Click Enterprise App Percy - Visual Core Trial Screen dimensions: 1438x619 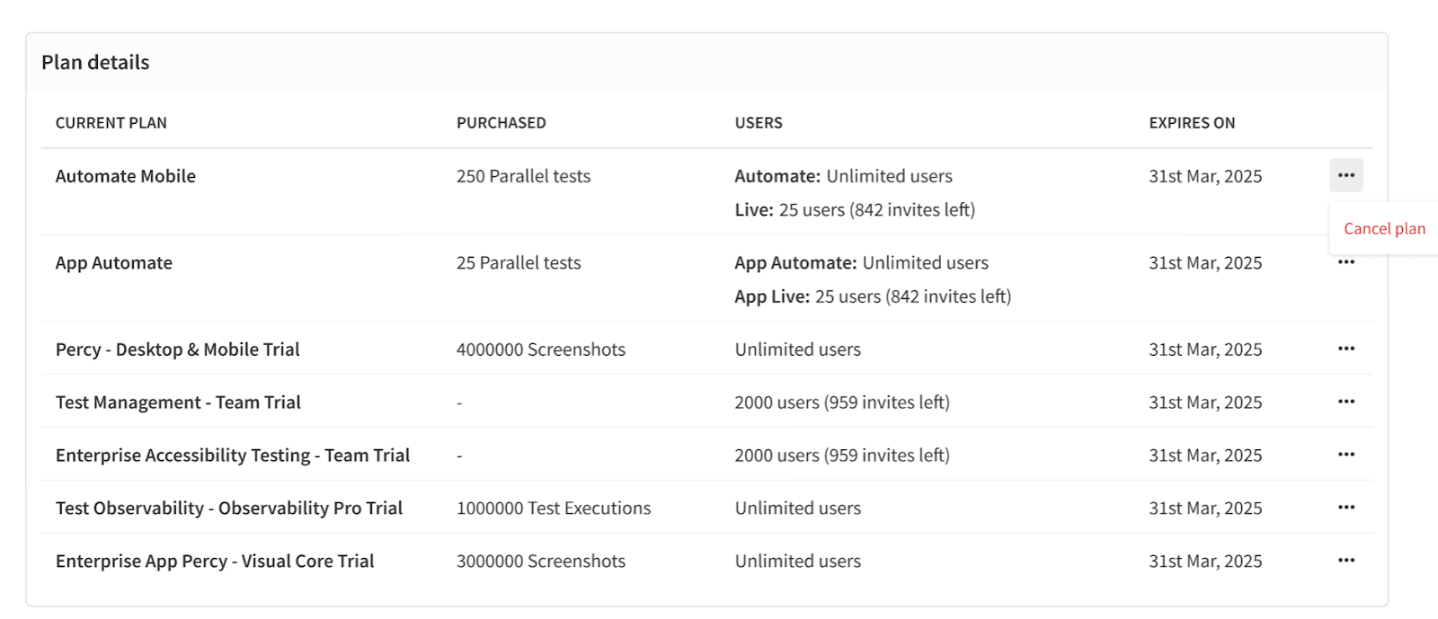[x=215, y=562]
